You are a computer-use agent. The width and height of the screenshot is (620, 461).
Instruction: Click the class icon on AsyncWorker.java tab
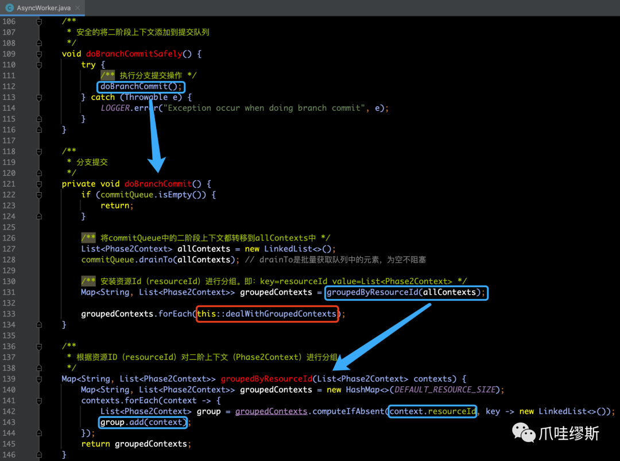(x=10, y=8)
